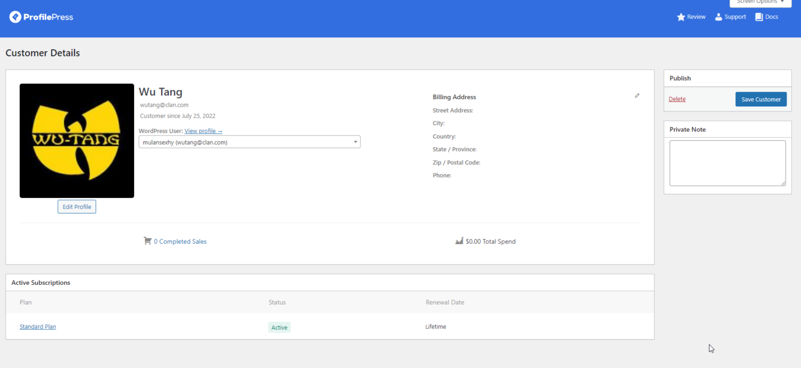Follow the View profile link
This screenshot has height=368, width=801.
click(203, 131)
